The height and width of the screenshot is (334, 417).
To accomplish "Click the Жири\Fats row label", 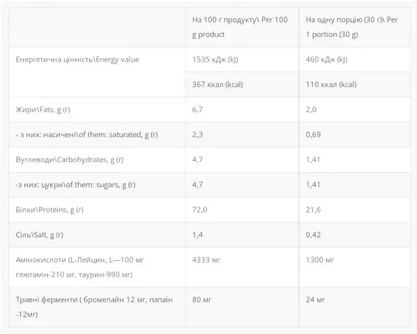I will pyautogui.click(x=43, y=110).
